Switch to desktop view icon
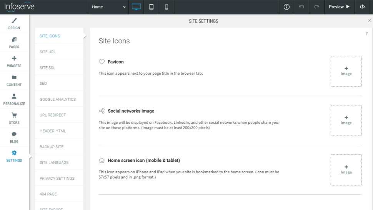 (x=136, y=7)
